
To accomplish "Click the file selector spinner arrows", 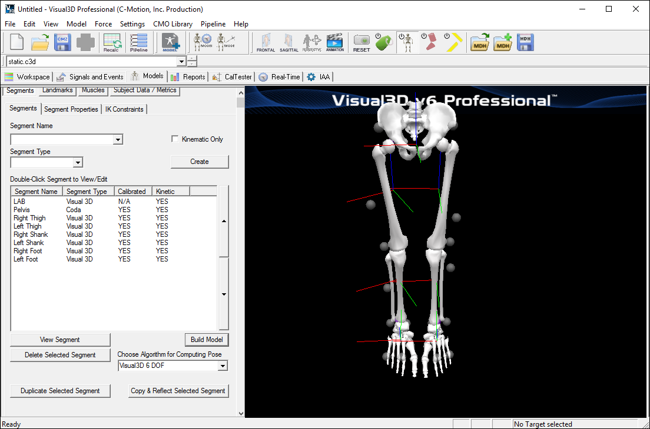I will [x=192, y=62].
